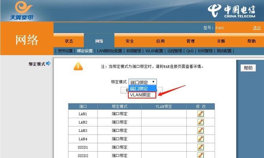Switch to the 帮助 tab

coord(251,41)
